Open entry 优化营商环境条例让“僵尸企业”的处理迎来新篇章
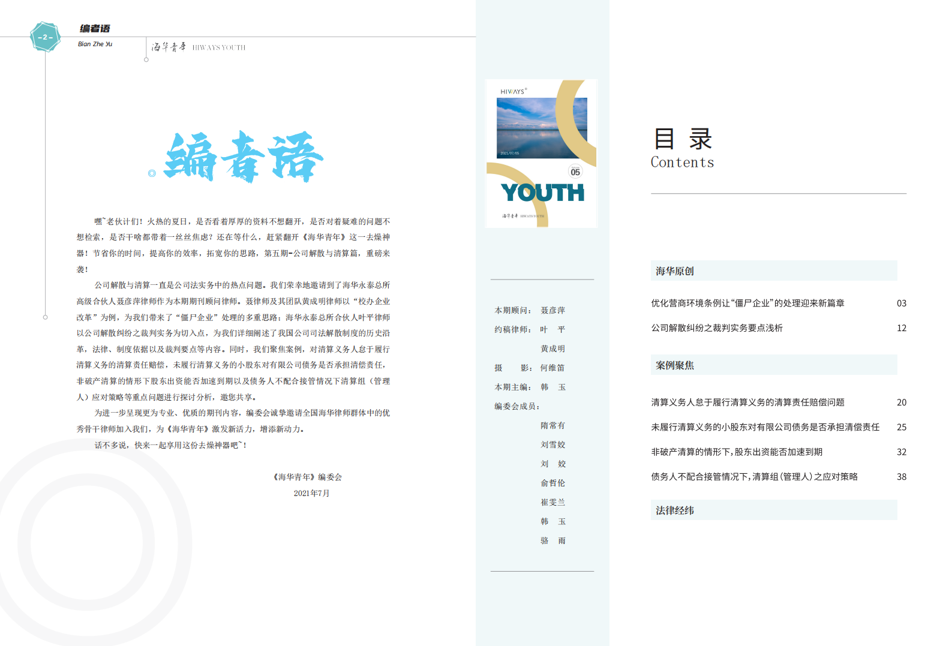Image resolution: width=952 pixels, height=646 pixels. tap(747, 304)
